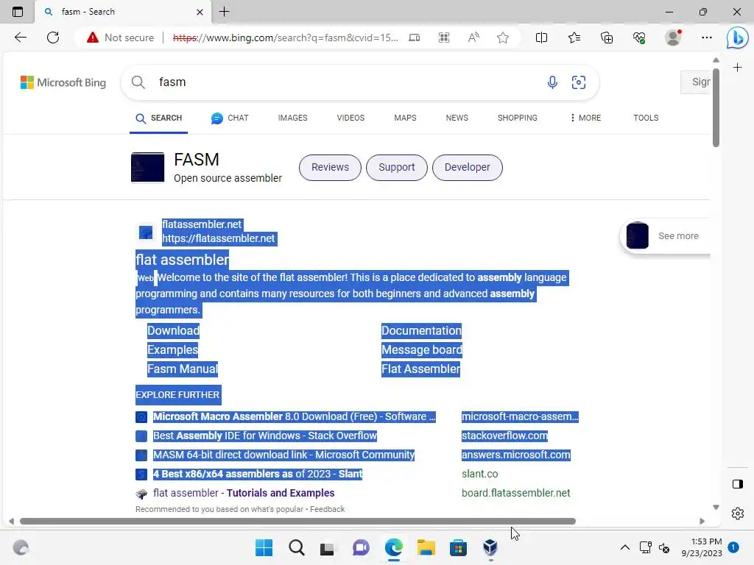
Task: Open File Explorer from taskbar
Action: coord(426,547)
